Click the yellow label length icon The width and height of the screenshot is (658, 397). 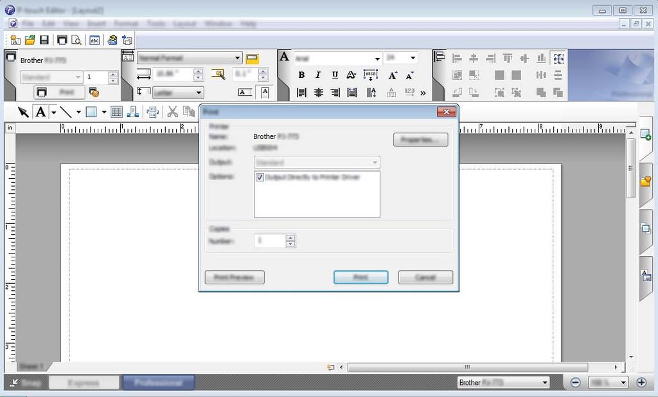click(x=252, y=59)
